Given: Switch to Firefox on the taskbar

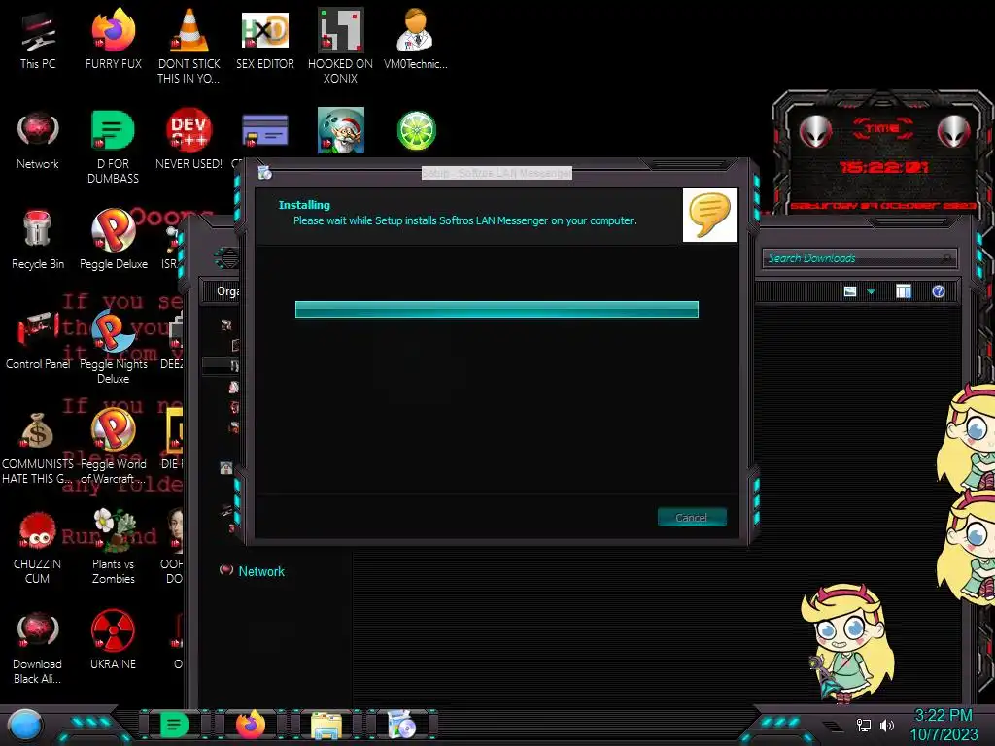Looking at the screenshot, I should tap(250, 725).
